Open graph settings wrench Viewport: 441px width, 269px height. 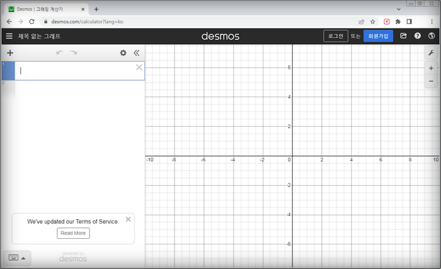[431, 53]
